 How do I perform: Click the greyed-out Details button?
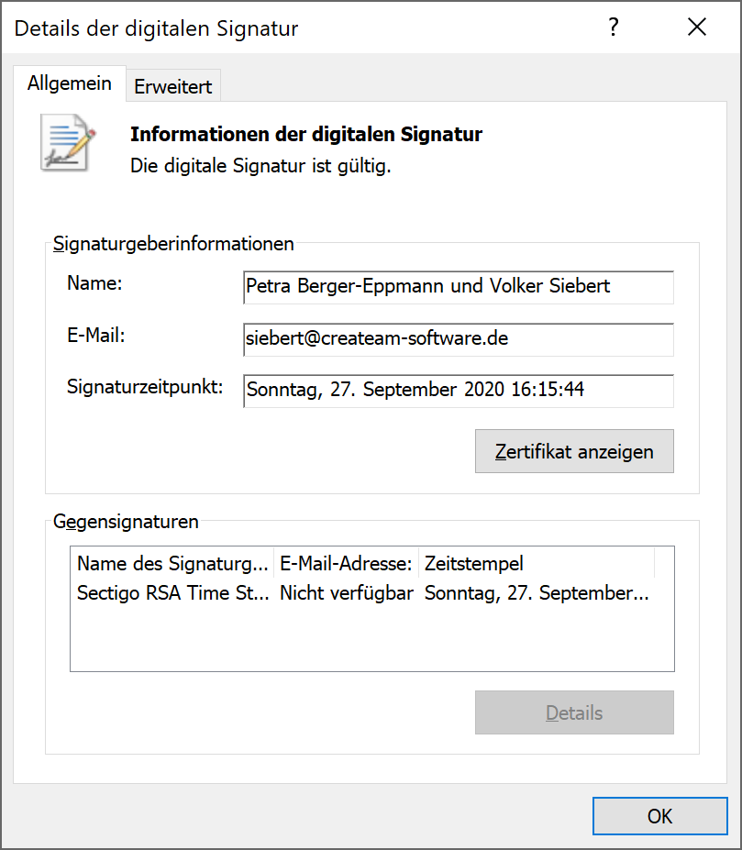click(x=574, y=712)
